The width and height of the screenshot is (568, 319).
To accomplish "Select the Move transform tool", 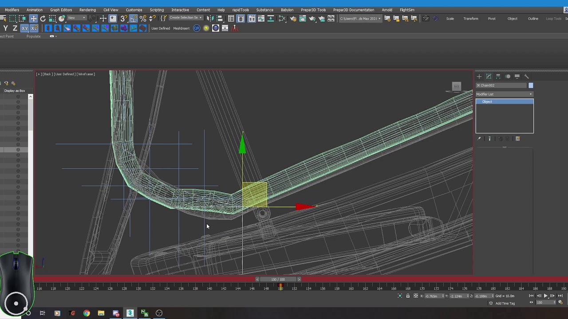I will [x=33, y=19].
